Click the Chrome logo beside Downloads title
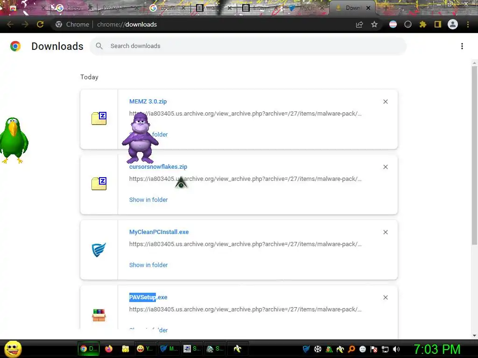 coord(15,46)
